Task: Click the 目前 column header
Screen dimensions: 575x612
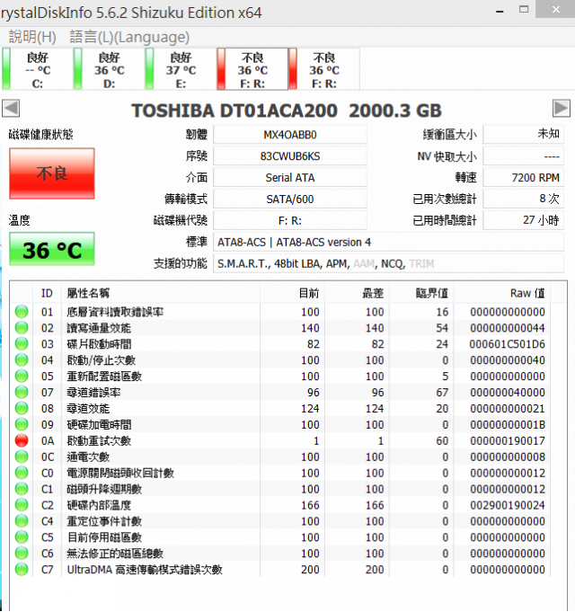Action: click(x=292, y=293)
